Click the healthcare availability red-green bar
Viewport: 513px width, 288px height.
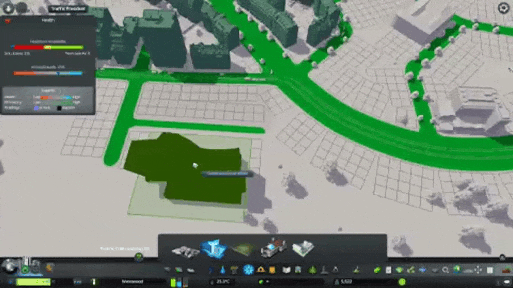point(48,47)
